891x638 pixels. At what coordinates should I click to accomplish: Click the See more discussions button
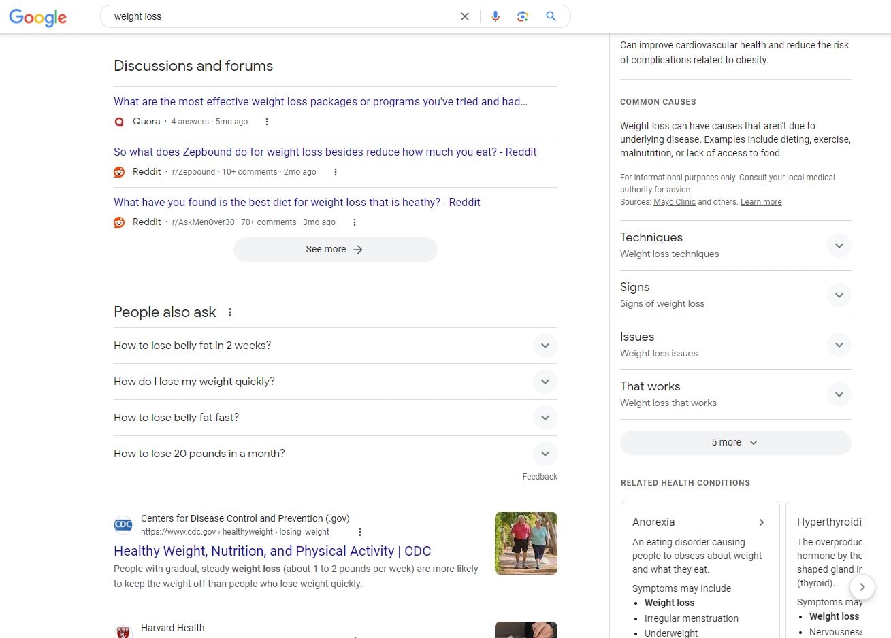click(x=335, y=249)
